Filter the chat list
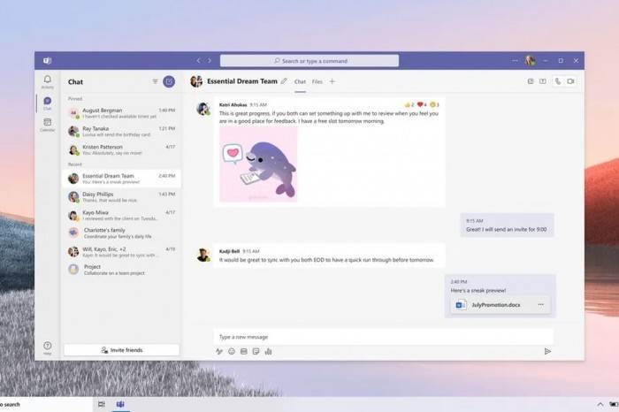This screenshot has height=412, width=619. tap(155, 81)
